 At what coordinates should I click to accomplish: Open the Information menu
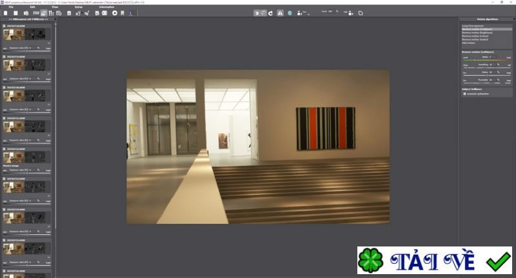[x=106, y=7]
